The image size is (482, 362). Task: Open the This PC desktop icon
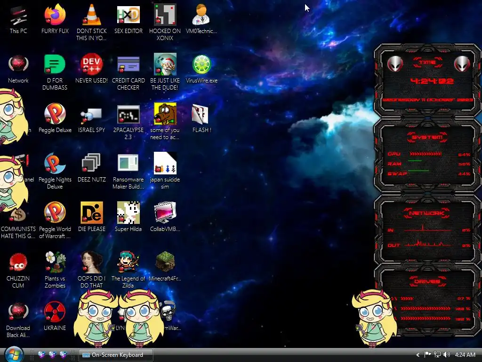[x=18, y=16]
